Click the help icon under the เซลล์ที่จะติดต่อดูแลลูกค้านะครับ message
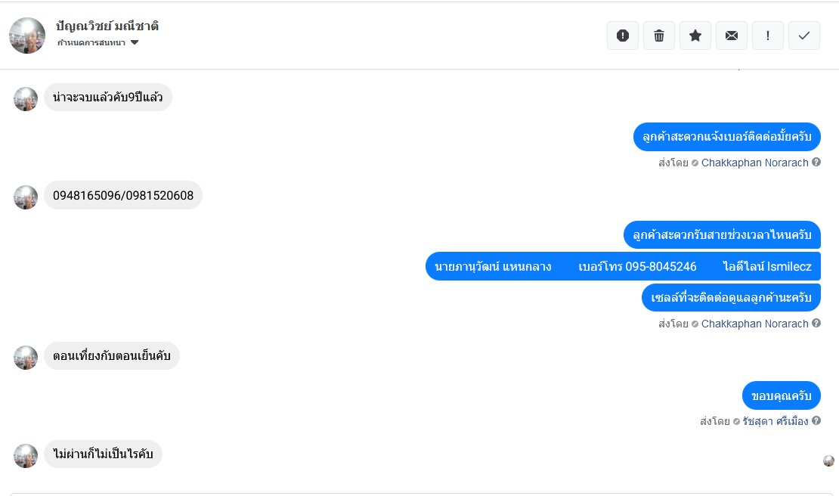This screenshot has height=496, width=839. 816,324
